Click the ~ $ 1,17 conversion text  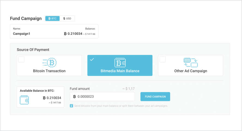129,89
